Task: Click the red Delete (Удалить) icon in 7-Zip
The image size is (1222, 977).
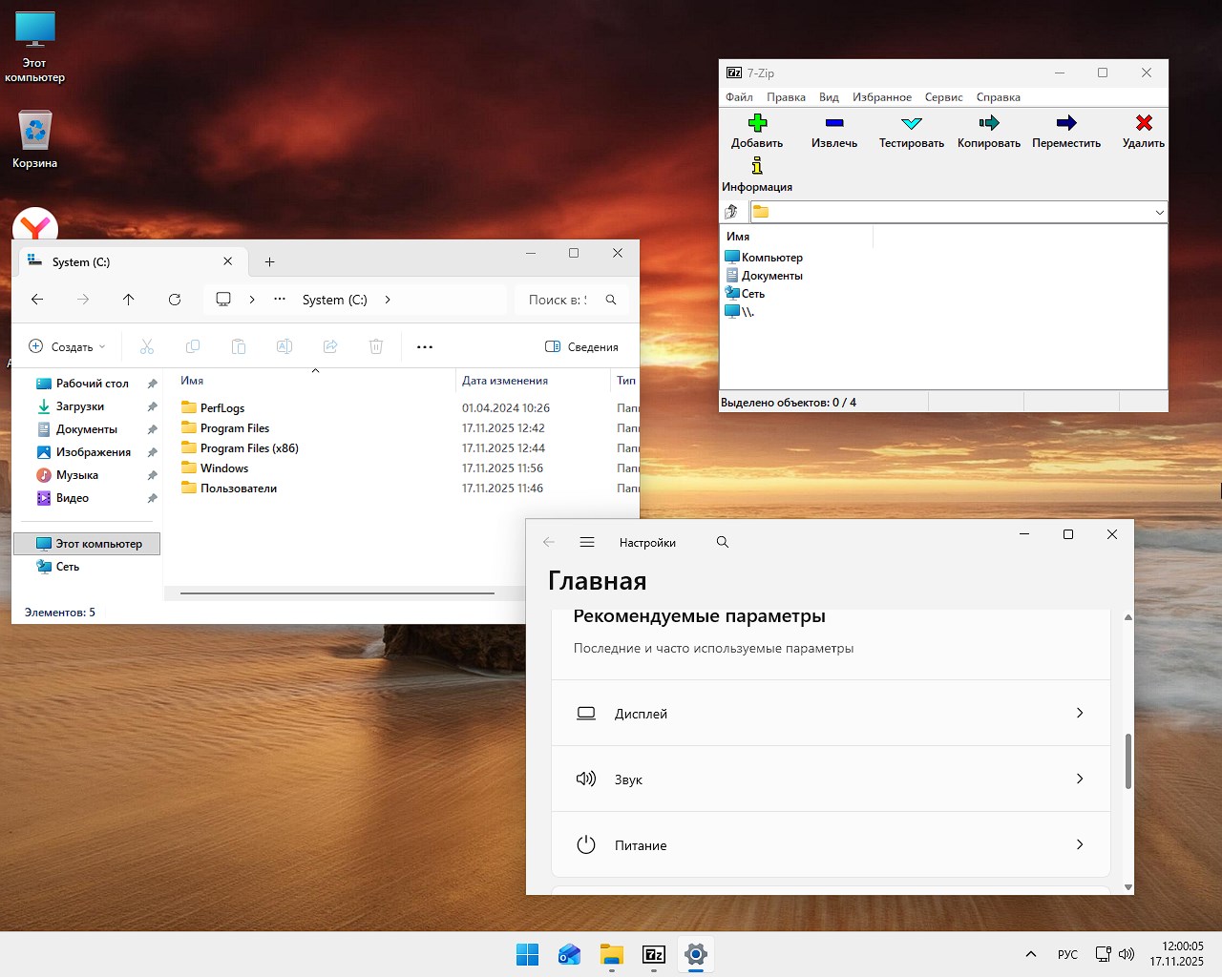Action: point(1143,123)
